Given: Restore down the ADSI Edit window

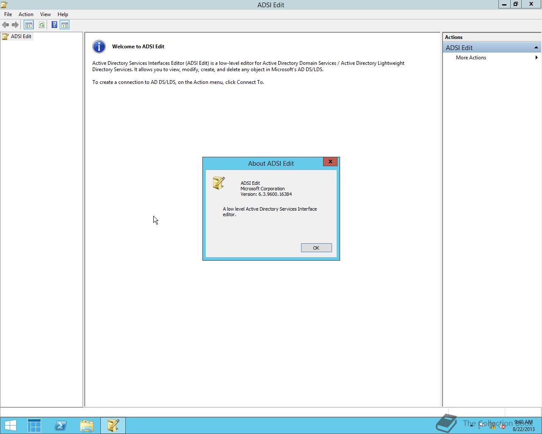Looking at the screenshot, I should (516, 4).
